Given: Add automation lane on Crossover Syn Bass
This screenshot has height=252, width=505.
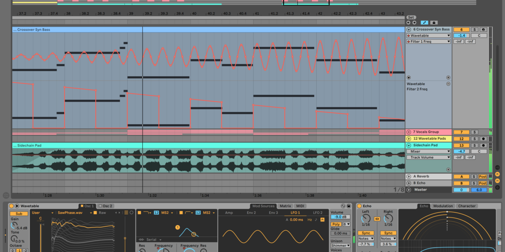Looking at the screenshot, I should pos(448,77).
